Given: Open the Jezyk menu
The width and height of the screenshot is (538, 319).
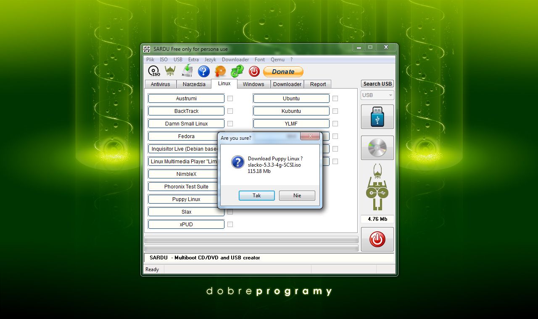Looking at the screenshot, I should click(211, 60).
